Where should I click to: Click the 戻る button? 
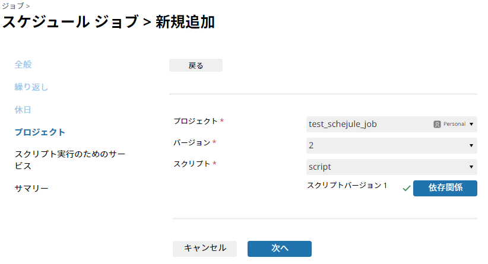click(196, 65)
